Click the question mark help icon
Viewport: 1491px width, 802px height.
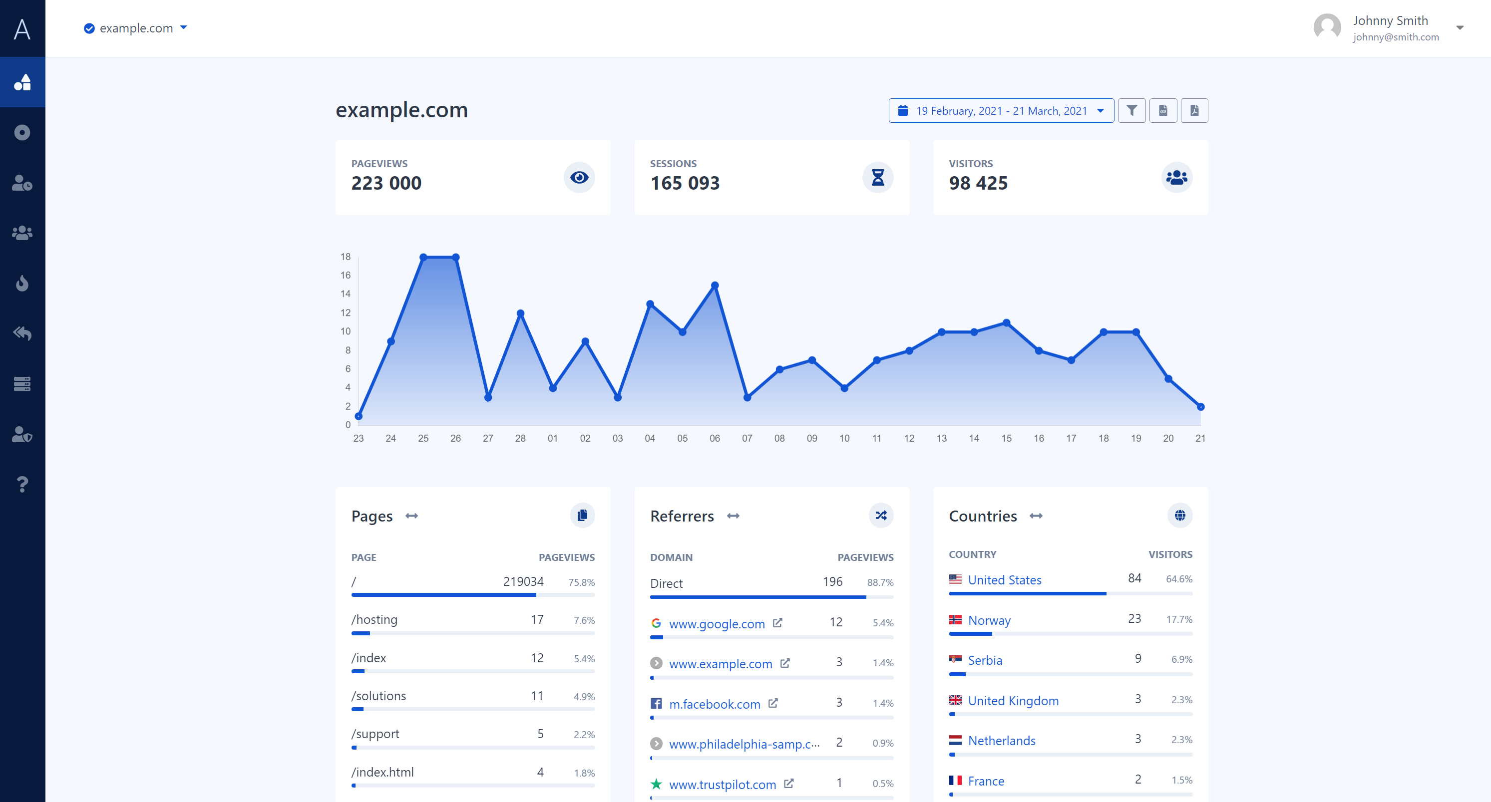[22, 484]
